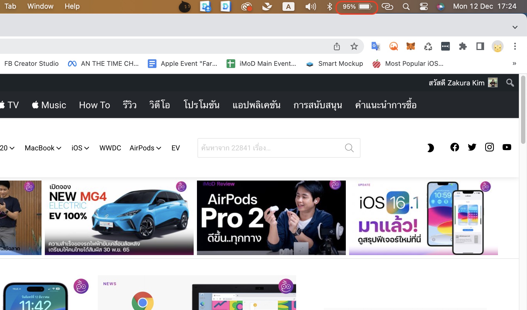The width and height of the screenshot is (527, 310).
Task: Open the Google Translate extension
Action: [x=375, y=46]
